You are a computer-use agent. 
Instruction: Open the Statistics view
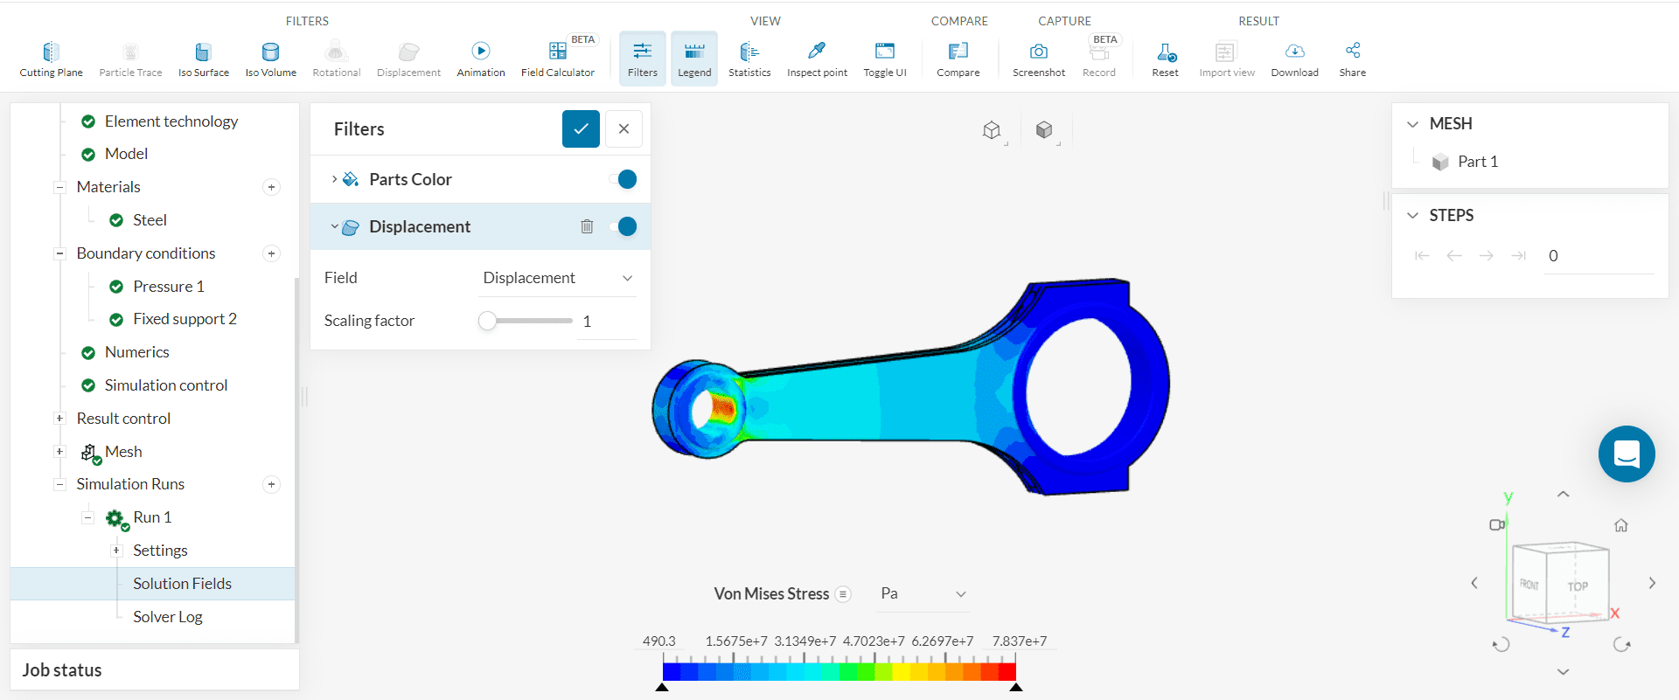pos(749,59)
